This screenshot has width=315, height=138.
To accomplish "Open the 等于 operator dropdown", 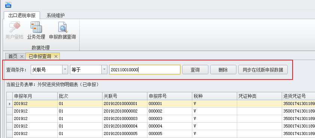I will pyautogui.click(x=104, y=70).
